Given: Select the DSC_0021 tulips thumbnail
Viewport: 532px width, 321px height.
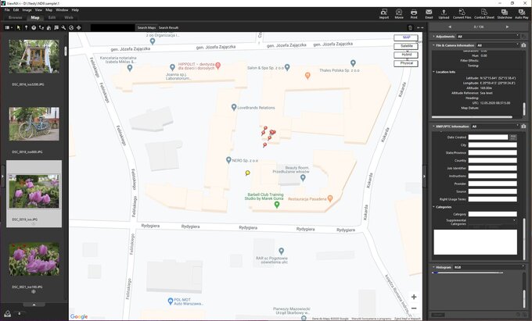Looking at the screenshot, I should point(34,259).
